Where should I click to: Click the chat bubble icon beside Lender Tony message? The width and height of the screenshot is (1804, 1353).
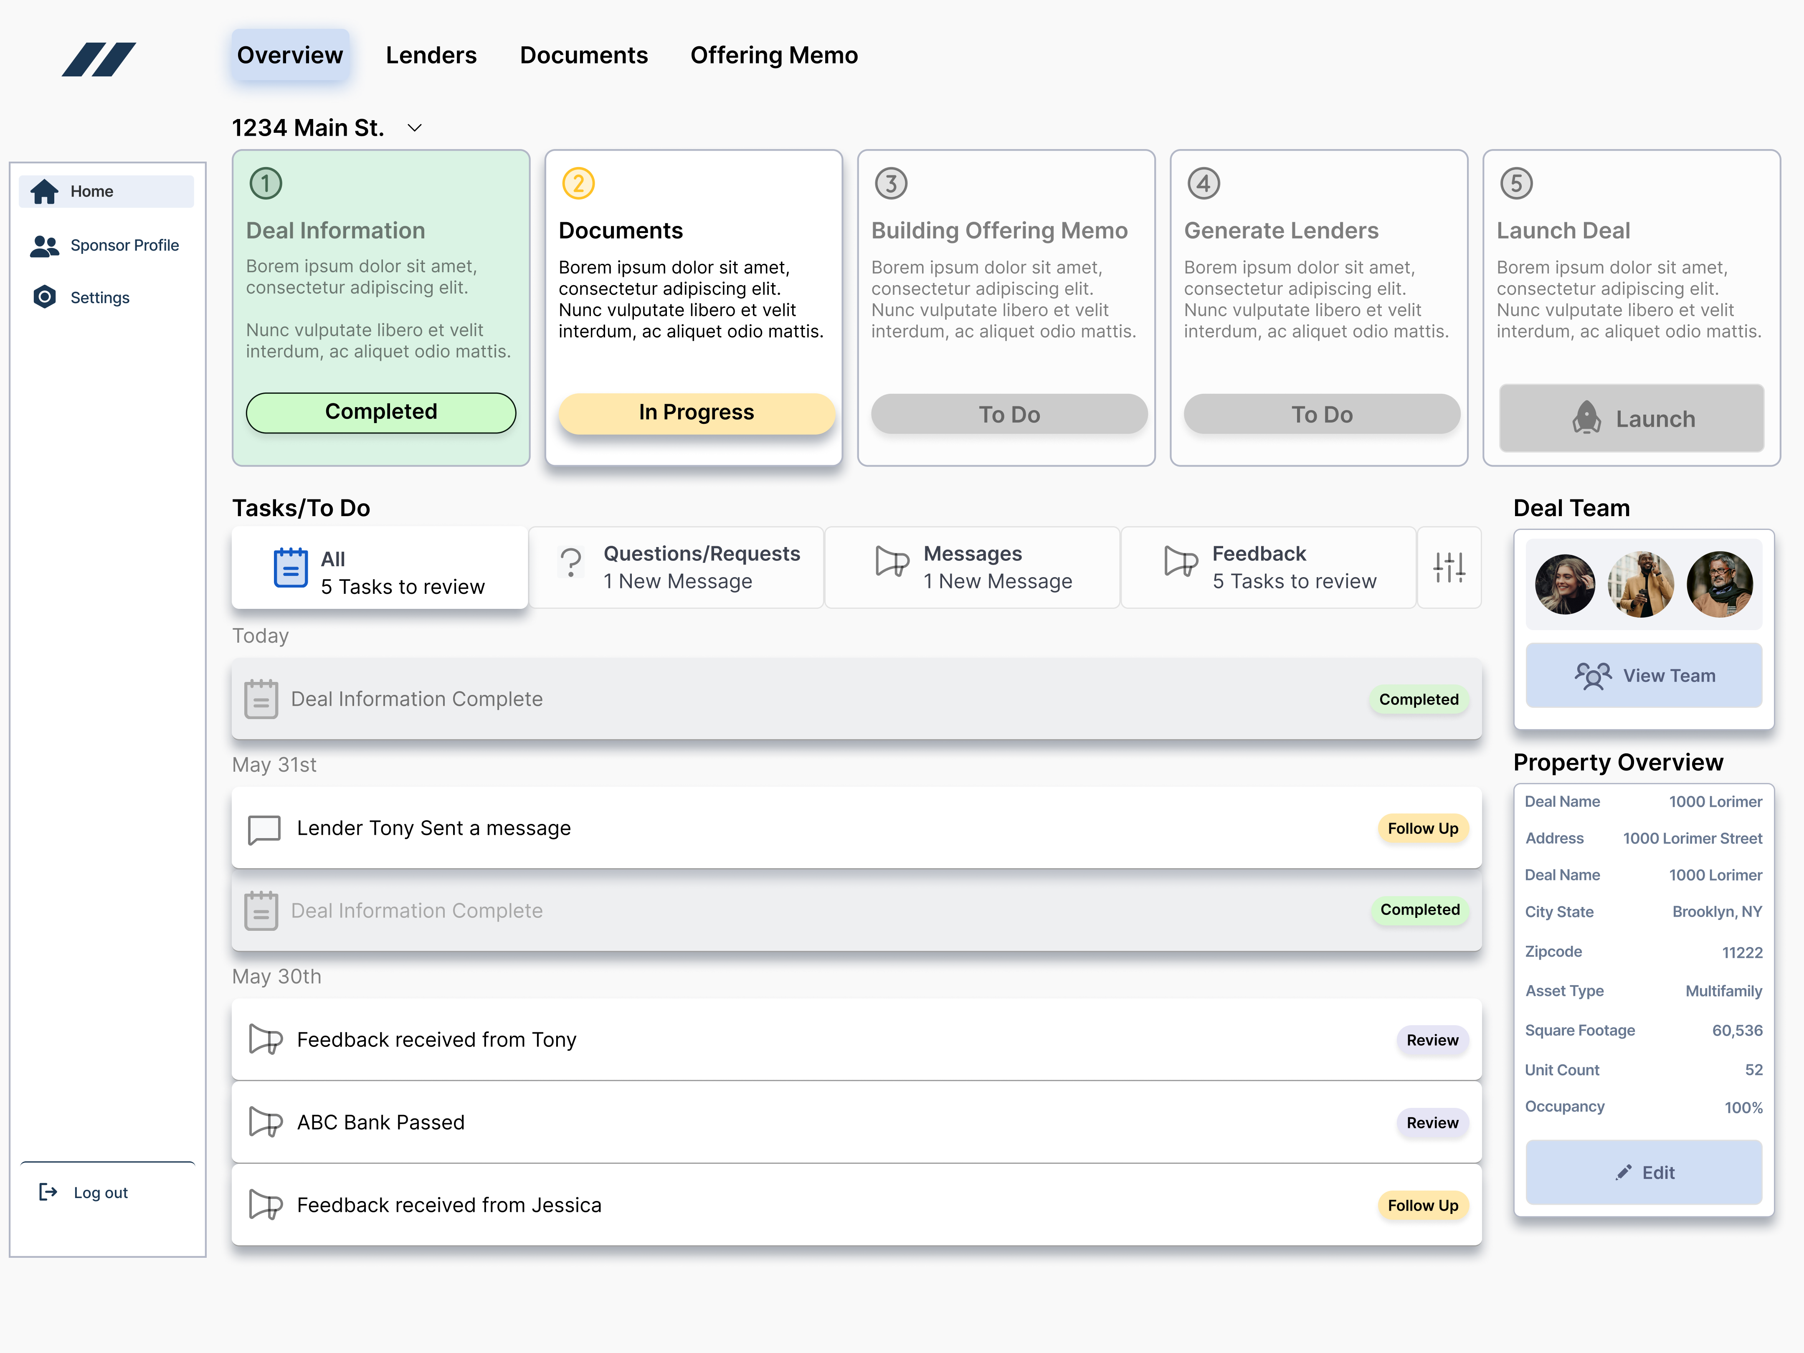[x=264, y=829]
